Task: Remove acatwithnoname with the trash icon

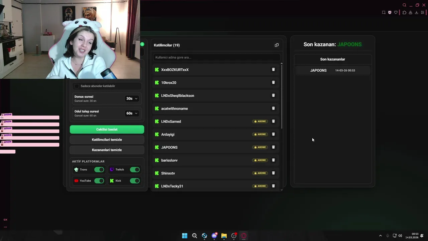Action: [273, 108]
